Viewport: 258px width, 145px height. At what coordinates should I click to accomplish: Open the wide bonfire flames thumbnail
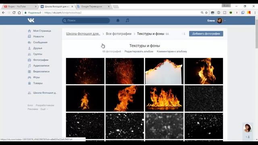coord(164,98)
